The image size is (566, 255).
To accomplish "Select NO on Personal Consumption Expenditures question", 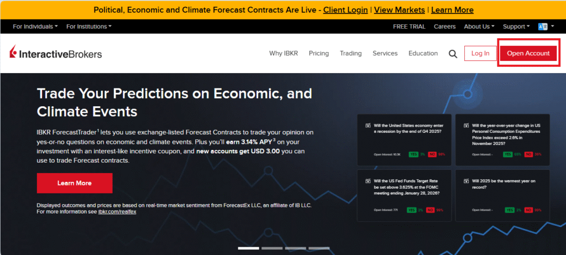I will 528,154.
